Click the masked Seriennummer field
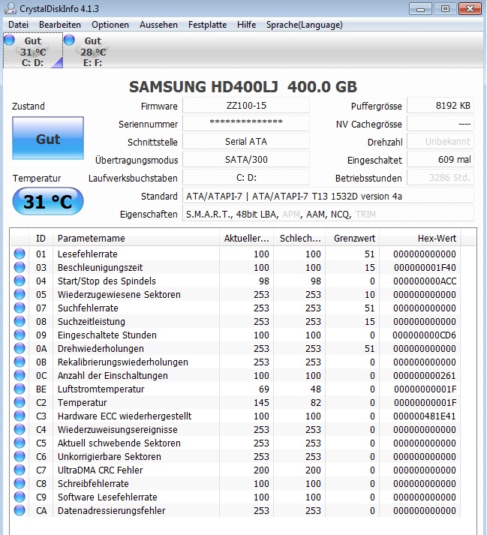Viewport: 487px width, 535px height. pos(246,123)
